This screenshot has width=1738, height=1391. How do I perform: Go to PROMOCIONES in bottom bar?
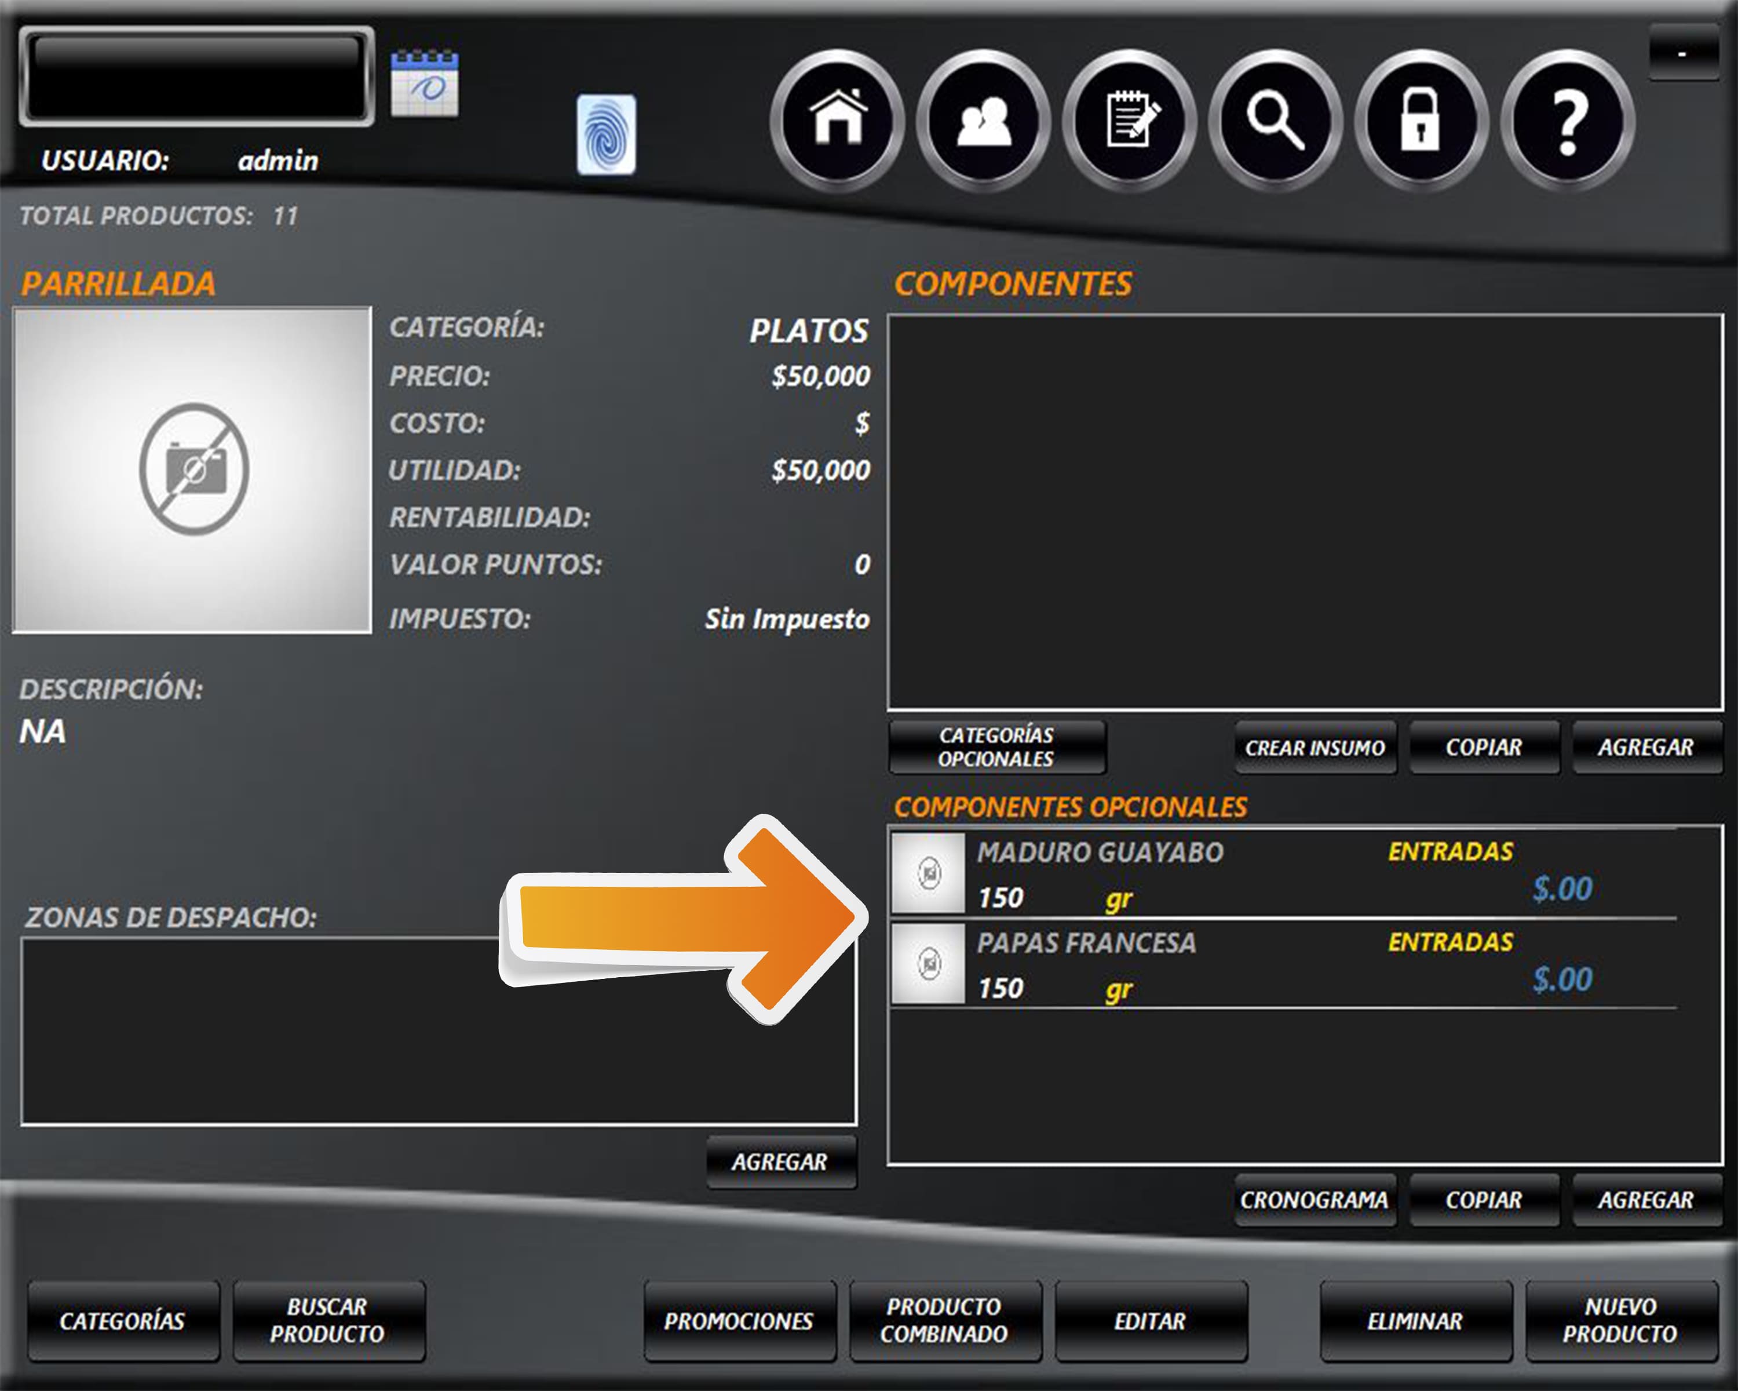pos(739,1320)
